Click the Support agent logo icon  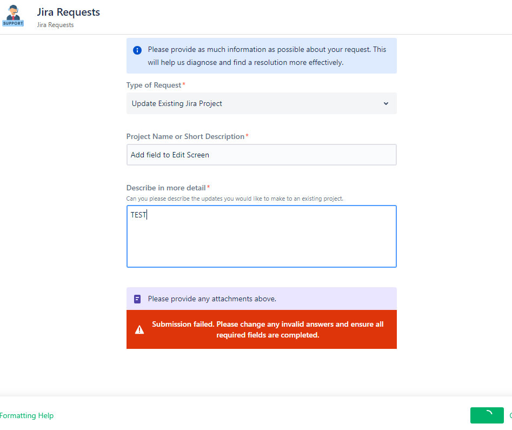13,16
